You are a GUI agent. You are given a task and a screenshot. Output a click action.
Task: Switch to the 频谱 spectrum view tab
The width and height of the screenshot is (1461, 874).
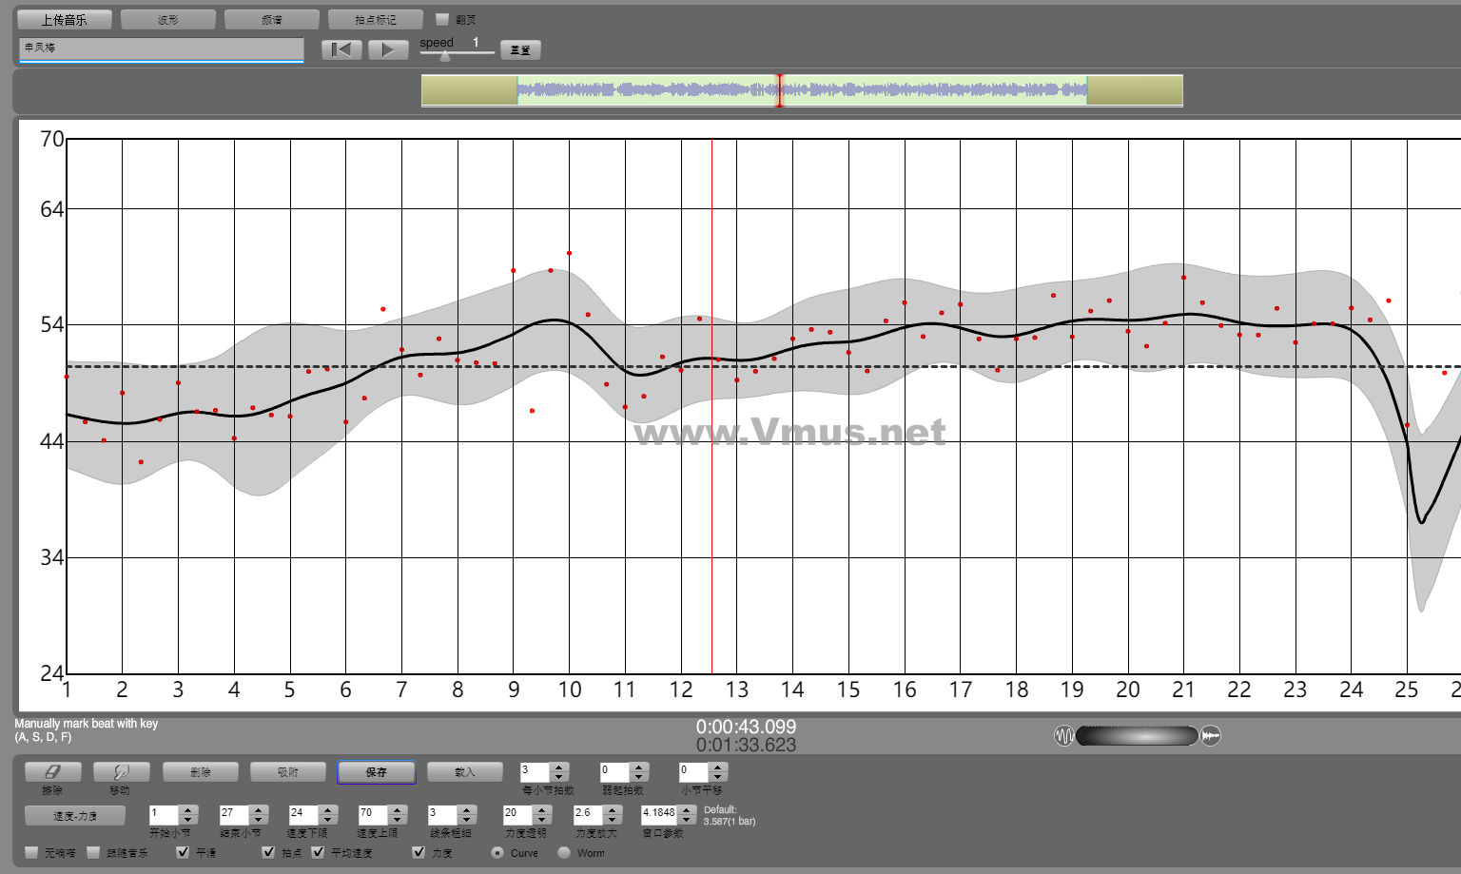tap(271, 19)
